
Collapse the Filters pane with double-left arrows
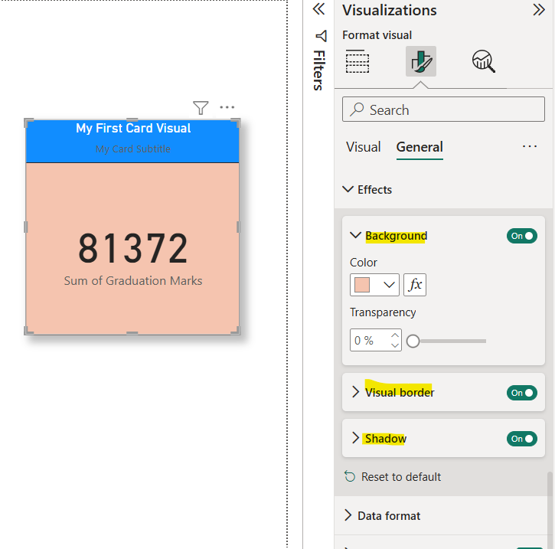[x=319, y=9]
